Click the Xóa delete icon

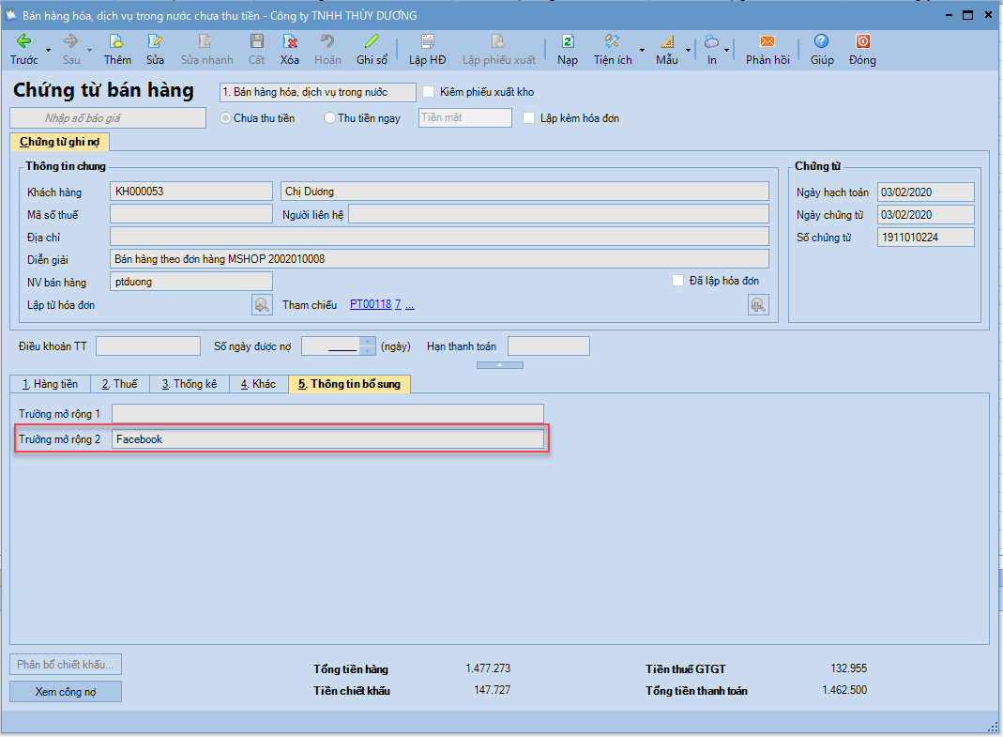coord(290,41)
